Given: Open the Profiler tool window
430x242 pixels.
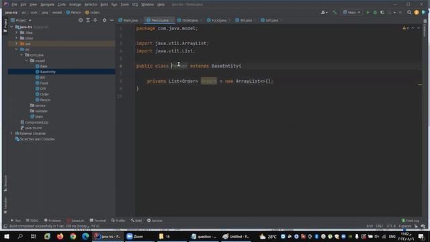Looking at the screenshot, I should (x=118, y=220).
